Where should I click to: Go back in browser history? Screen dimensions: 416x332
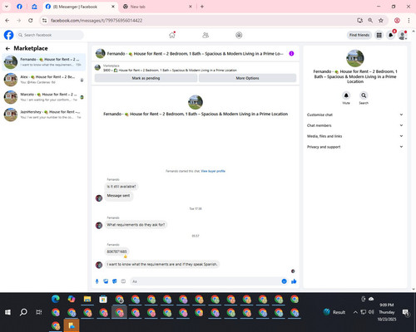click(x=7, y=20)
